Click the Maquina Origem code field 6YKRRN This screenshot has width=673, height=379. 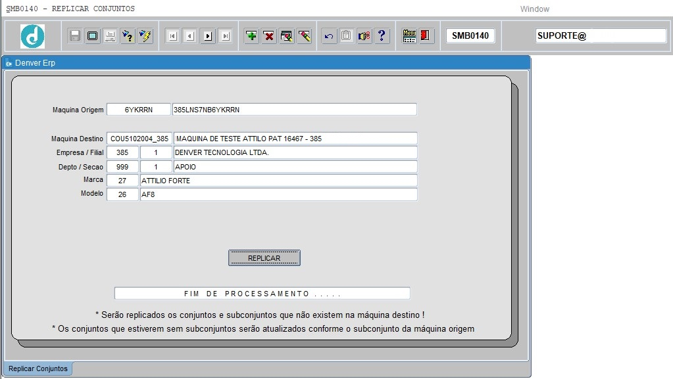pos(139,110)
